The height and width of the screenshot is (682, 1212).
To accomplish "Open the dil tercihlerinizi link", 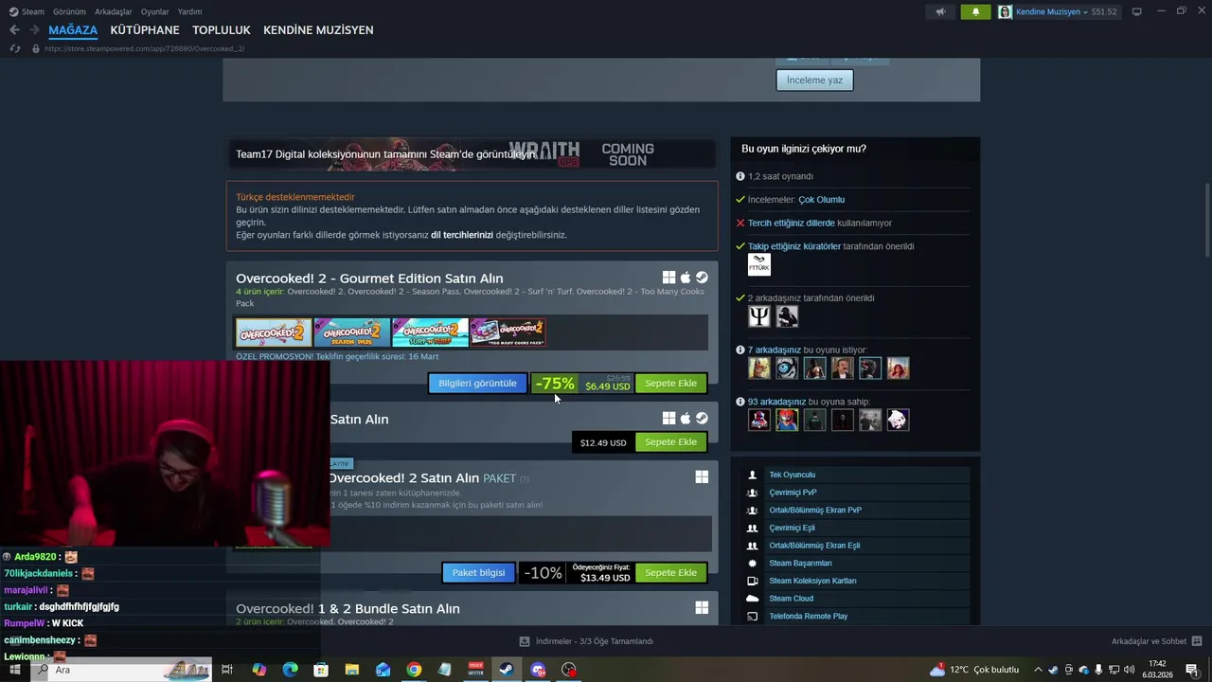I will [462, 235].
